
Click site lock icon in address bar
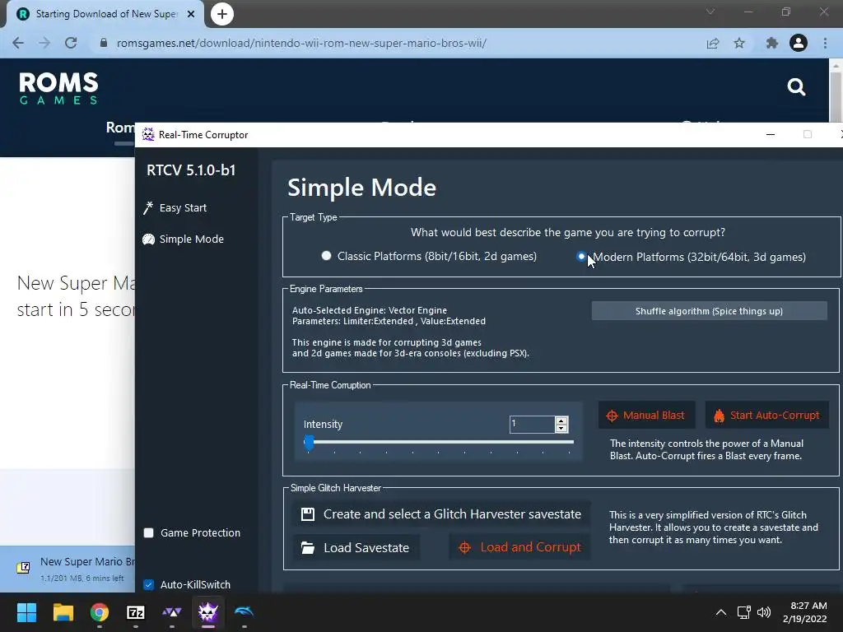(104, 43)
